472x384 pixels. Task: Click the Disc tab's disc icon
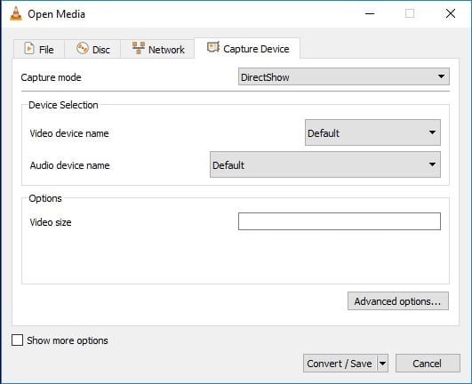82,48
